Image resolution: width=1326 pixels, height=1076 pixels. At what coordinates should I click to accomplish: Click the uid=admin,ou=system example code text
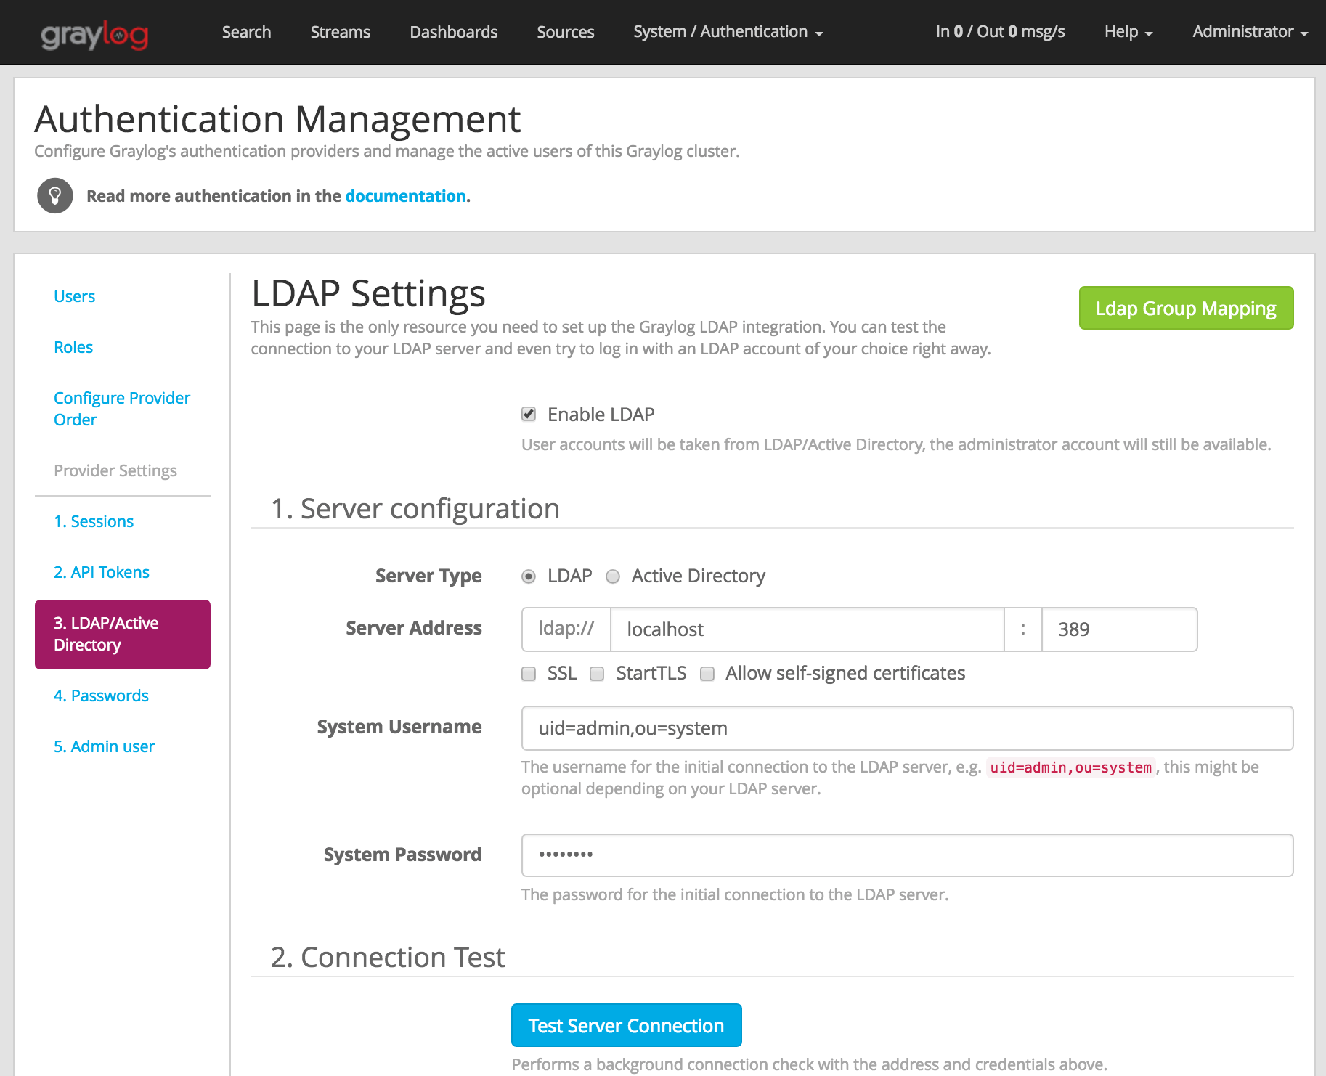pos(1071,767)
